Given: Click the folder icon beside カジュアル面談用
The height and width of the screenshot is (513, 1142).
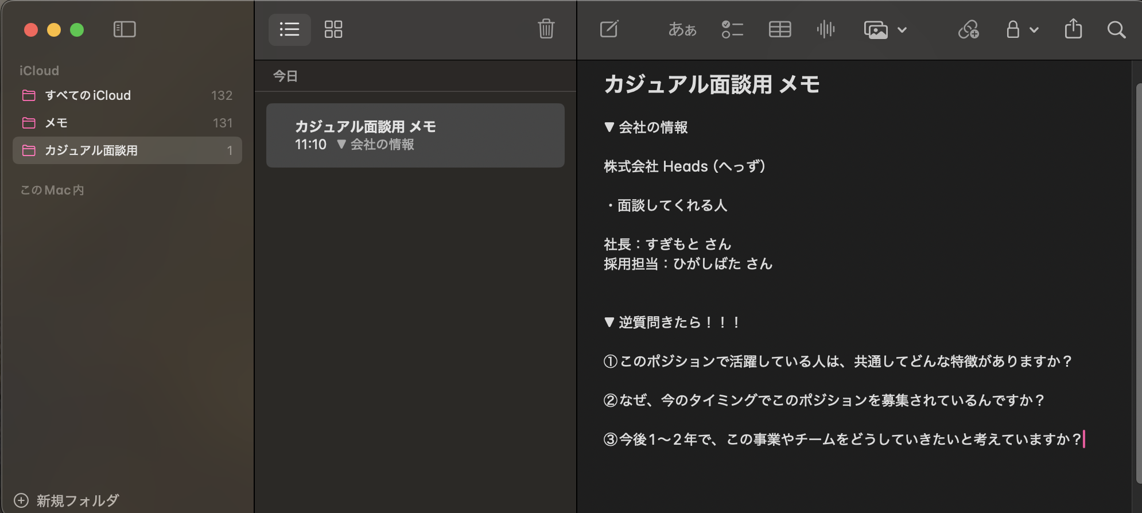Looking at the screenshot, I should pos(29,150).
